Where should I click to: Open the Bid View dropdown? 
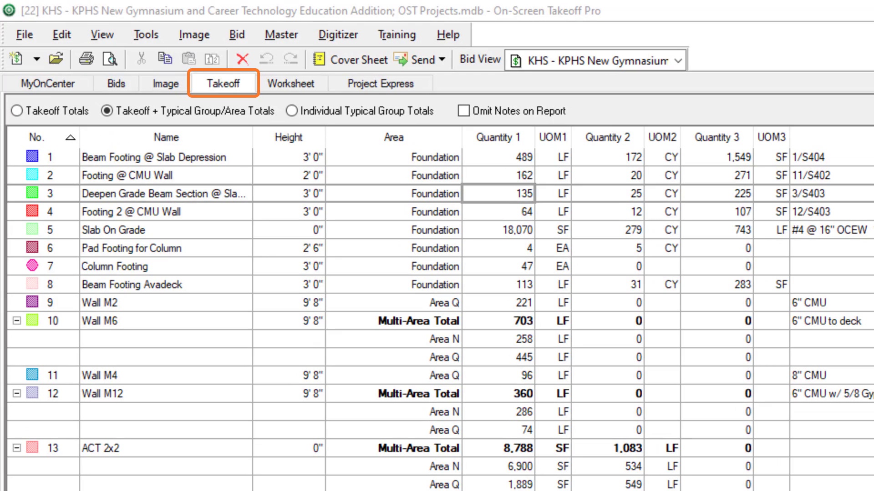coord(678,60)
